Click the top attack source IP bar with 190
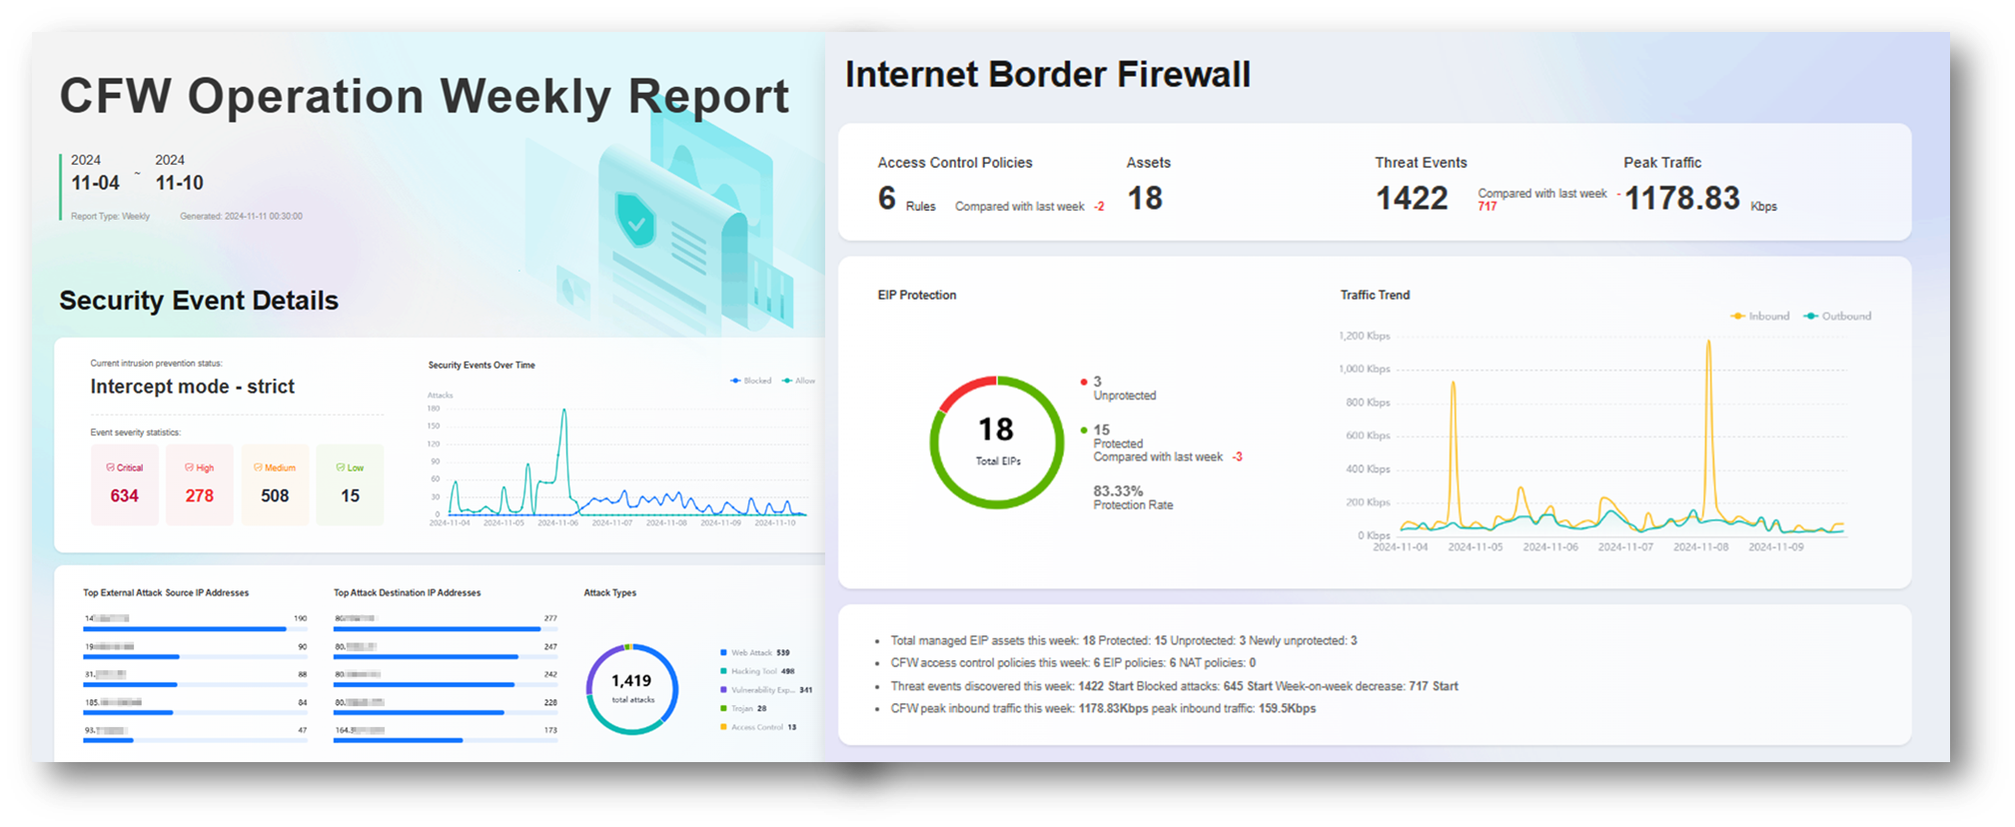Screen dimensions: 2015x827 pyautogui.click(x=185, y=629)
